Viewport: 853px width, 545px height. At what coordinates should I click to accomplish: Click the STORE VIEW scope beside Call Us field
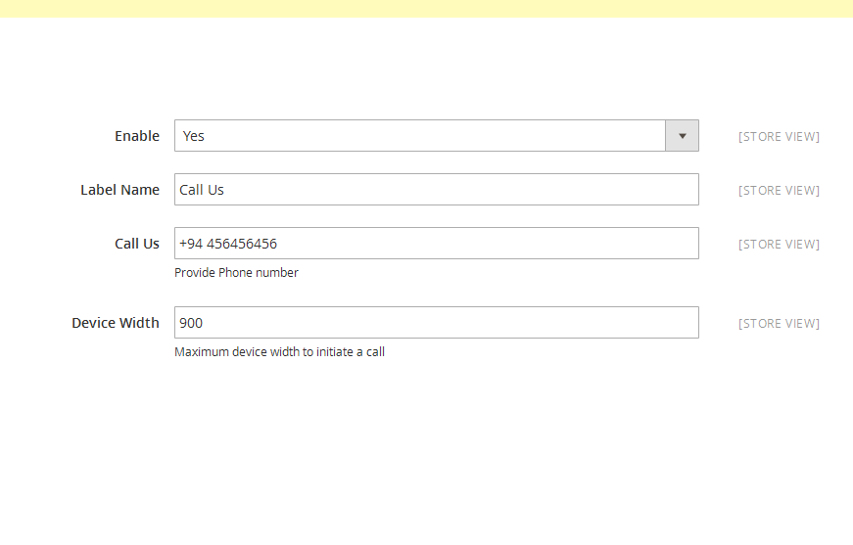[x=779, y=245]
